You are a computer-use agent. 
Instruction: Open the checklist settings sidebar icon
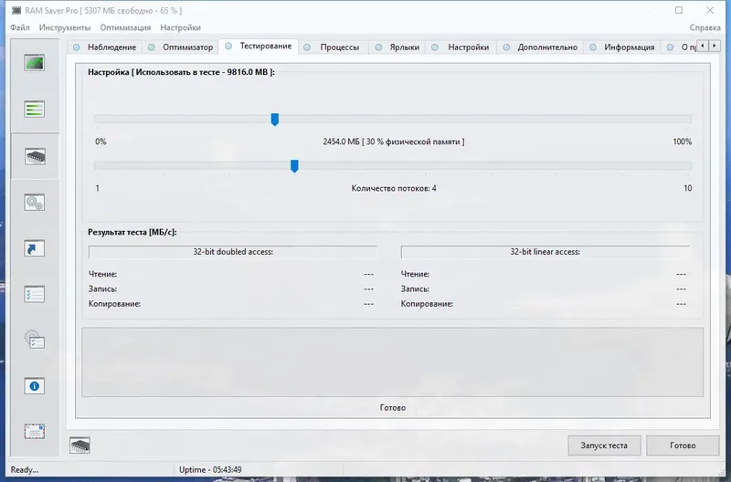(35, 294)
